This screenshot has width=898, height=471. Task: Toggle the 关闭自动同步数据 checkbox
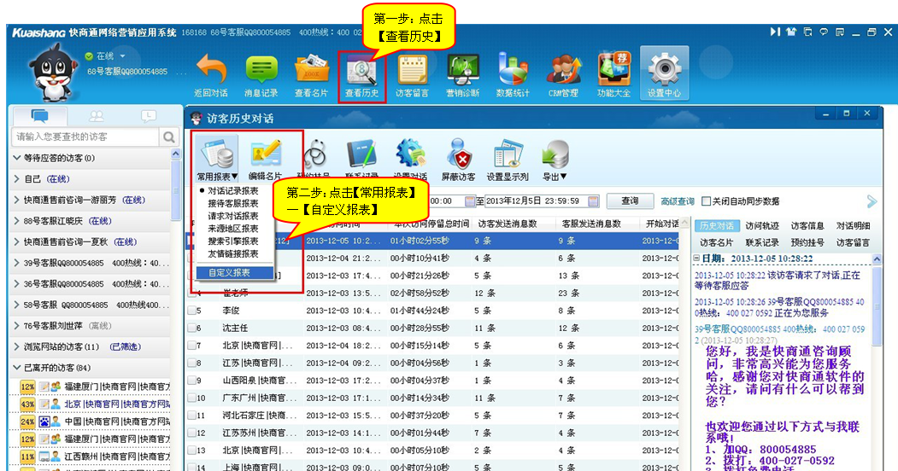[x=707, y=201]
